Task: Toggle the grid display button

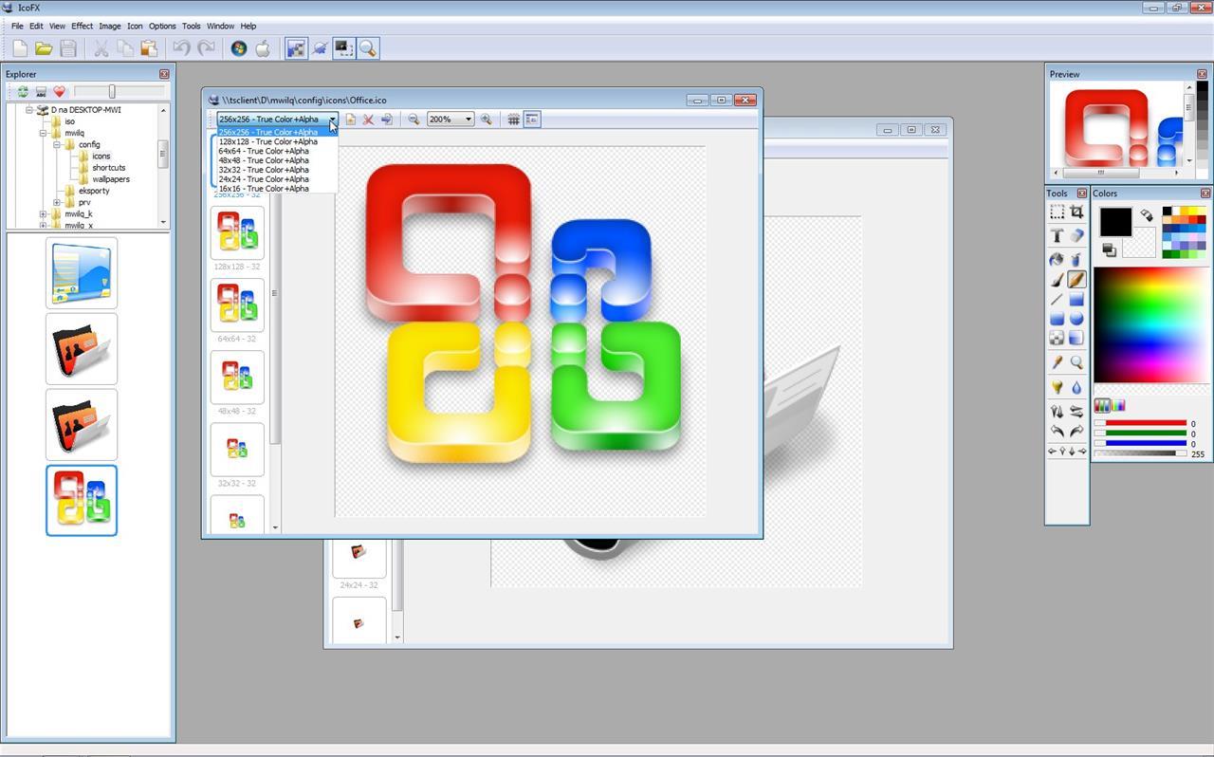Action: click(513, 120)
